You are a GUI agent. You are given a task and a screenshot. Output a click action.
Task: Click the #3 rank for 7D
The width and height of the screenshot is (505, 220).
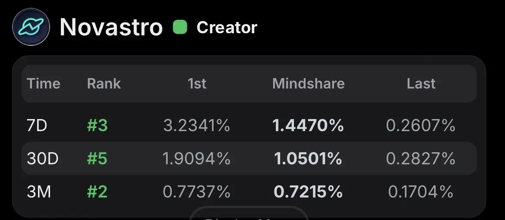click(x=97, y=125)
